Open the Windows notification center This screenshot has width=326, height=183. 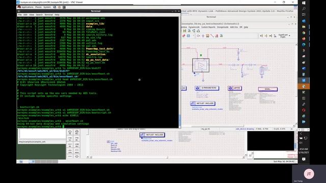click(304, 159)
